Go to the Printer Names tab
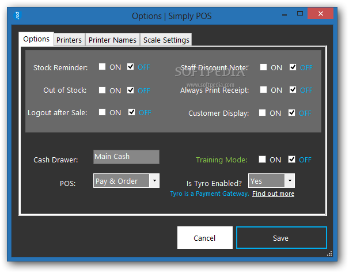Screen dimensions: 349x273 click(112, 40)
